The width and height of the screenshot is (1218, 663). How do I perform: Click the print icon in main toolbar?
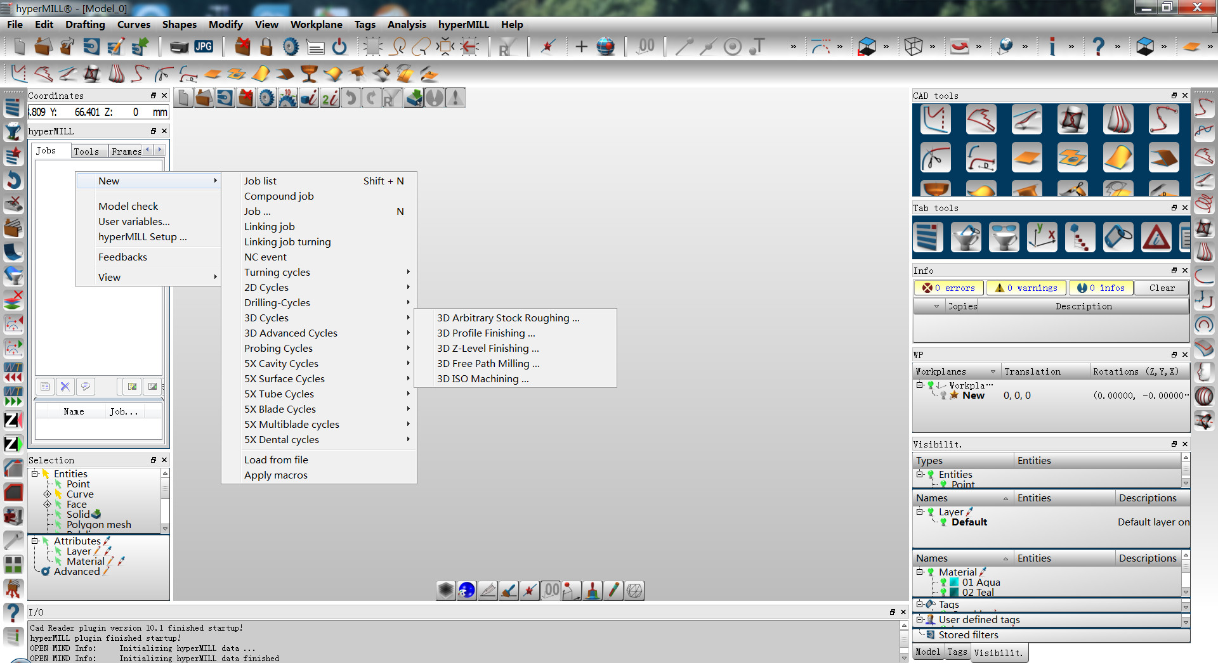(x=180, y=46)
